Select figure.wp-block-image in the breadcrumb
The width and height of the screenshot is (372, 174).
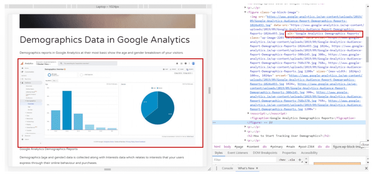(348, 147)
